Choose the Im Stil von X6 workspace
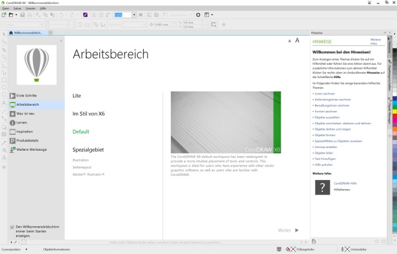Viewport: 397px width, 254px height. click(x=89, y=114)
